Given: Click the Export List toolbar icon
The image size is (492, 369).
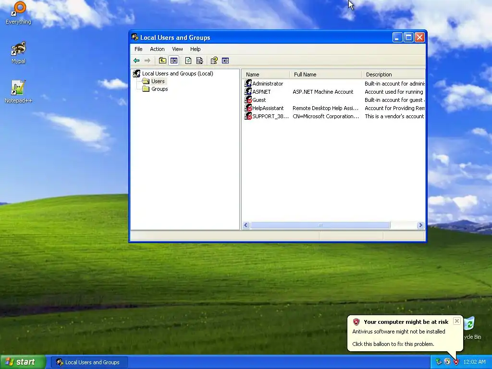Looking at the screenshot, I should pyautogui.click(x=199, y=61).
